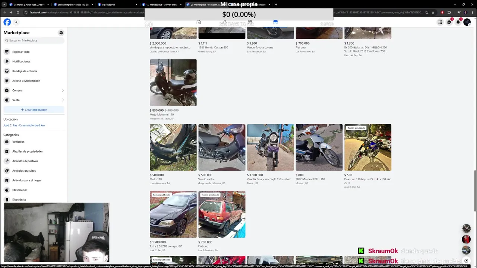
Task: Click the Facebook Home icon
Action: tap(199, 22)
